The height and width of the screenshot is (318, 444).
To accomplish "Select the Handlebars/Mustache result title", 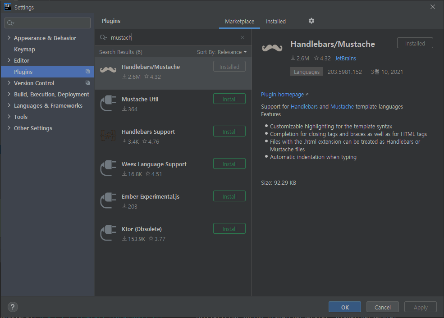I will 151,67.
